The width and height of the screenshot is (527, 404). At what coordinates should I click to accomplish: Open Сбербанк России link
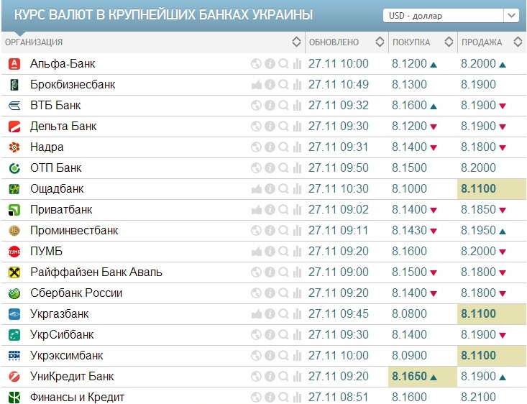click(x=76, y=293)
